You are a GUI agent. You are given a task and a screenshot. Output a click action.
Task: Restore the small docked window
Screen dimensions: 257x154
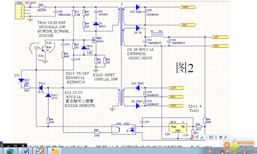coord(15,146)
